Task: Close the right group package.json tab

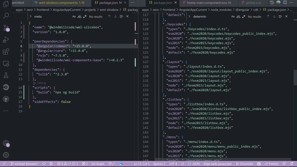Action: (175, 3)
